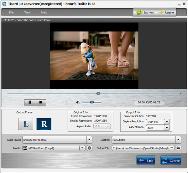The width and height of the screenshot is (188, 173).
Task: Click the "3D to 2D - Select the output video frame" heading
Action: point(28,20)
